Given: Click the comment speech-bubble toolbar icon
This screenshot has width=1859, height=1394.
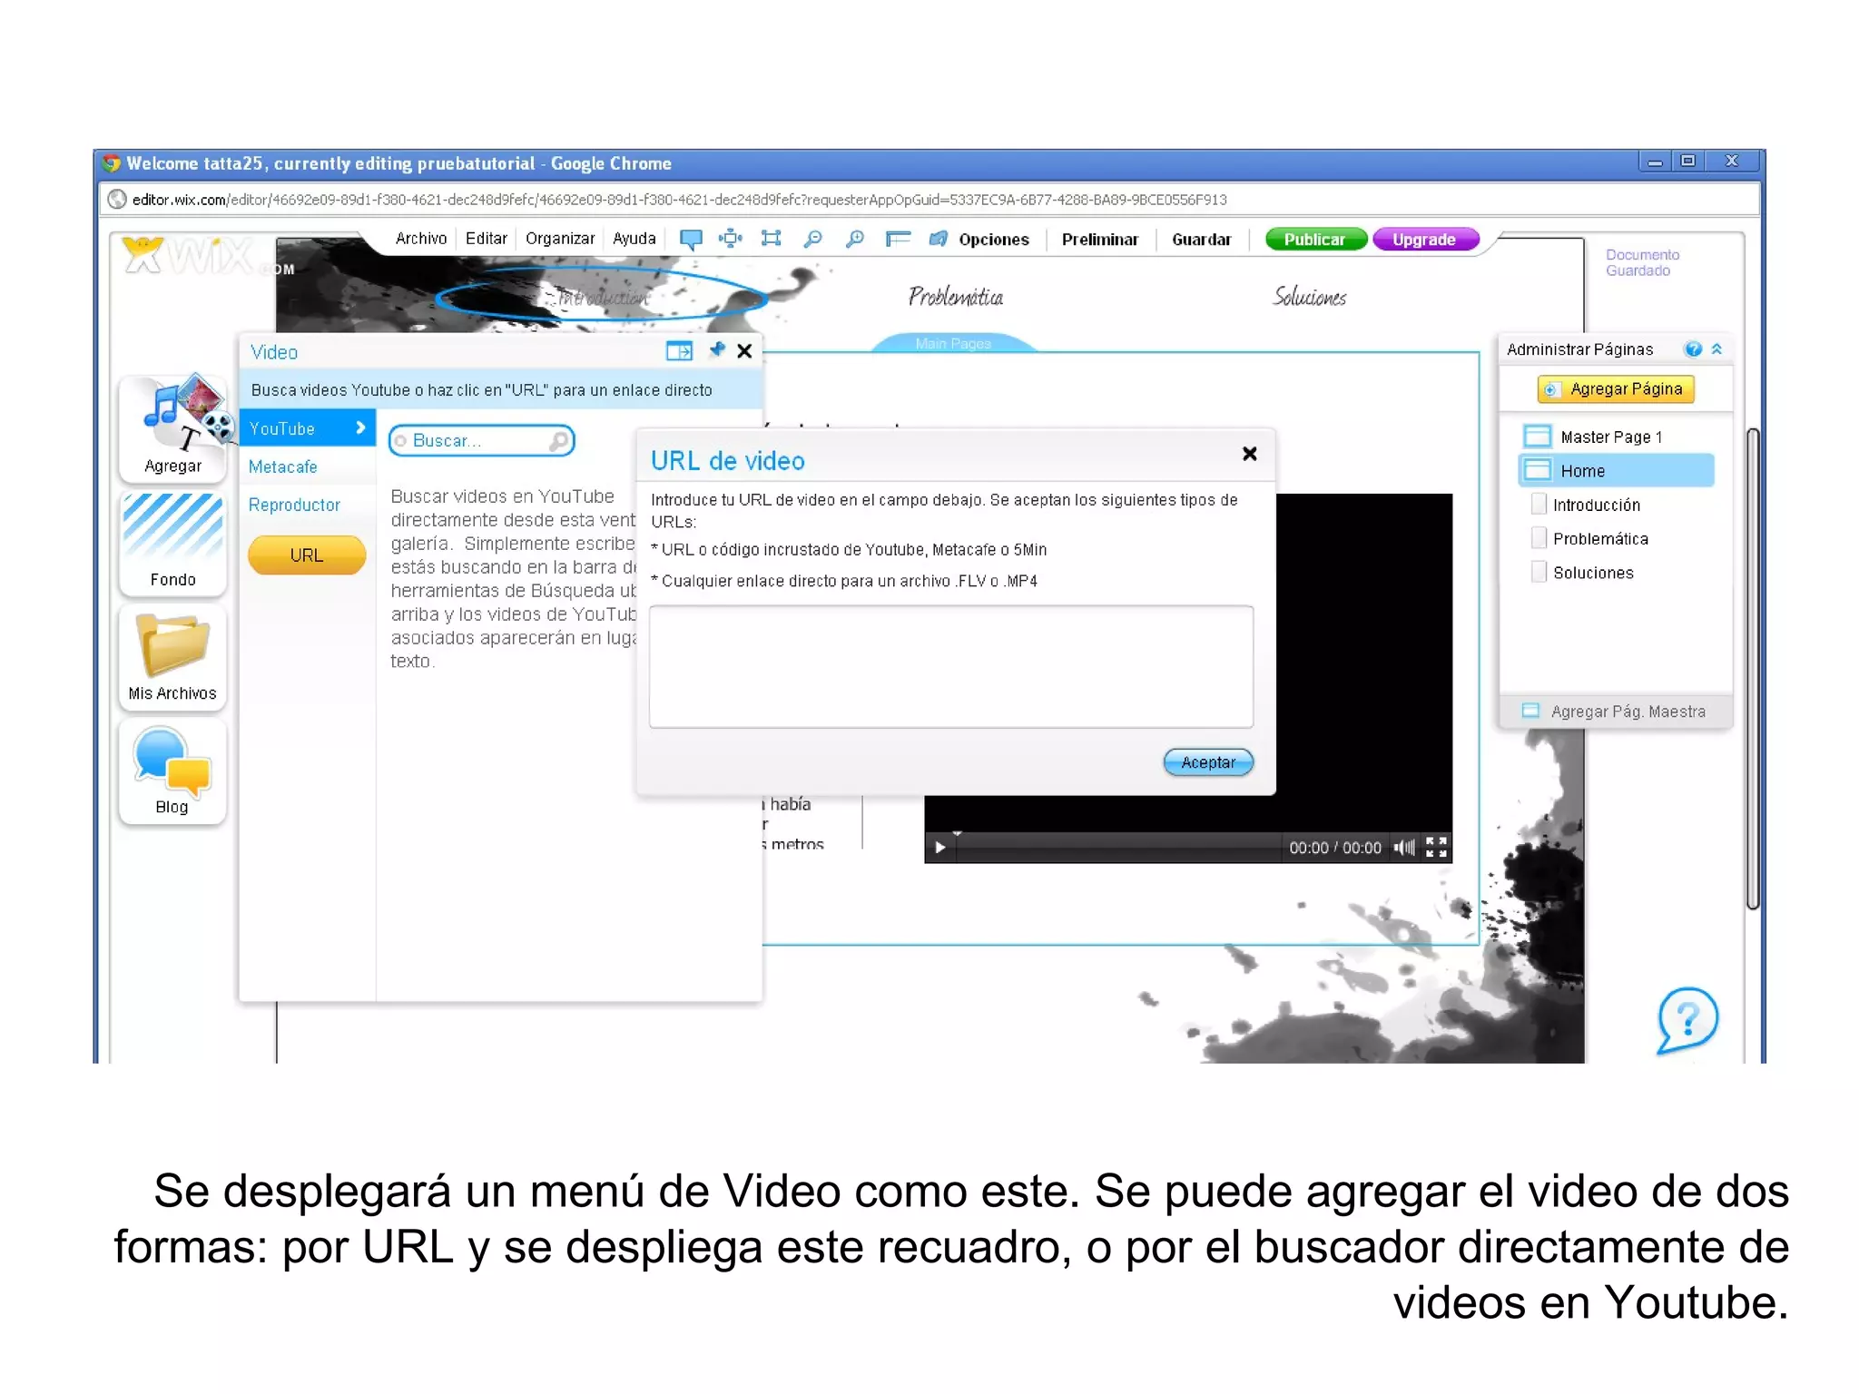Looking at the screenshot, I should (691, 239).
